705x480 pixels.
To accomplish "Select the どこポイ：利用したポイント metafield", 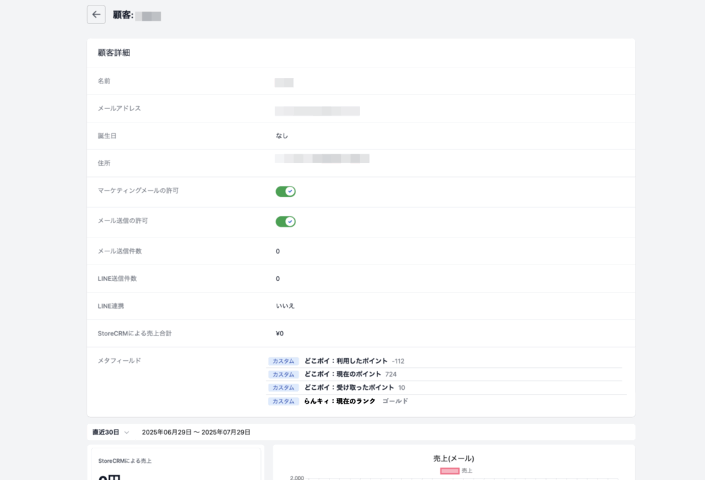I will click(346, 361).
